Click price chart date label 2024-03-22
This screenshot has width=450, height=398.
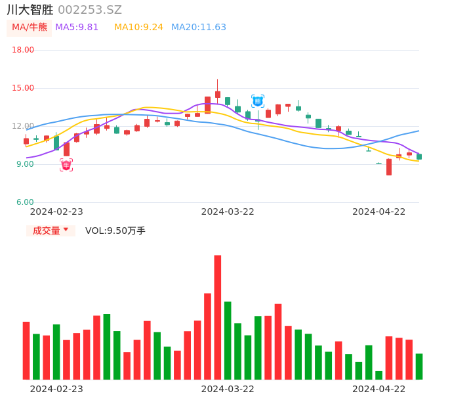(228, 211)
